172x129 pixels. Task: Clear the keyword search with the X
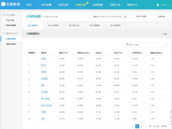click(x=165, y=45)
